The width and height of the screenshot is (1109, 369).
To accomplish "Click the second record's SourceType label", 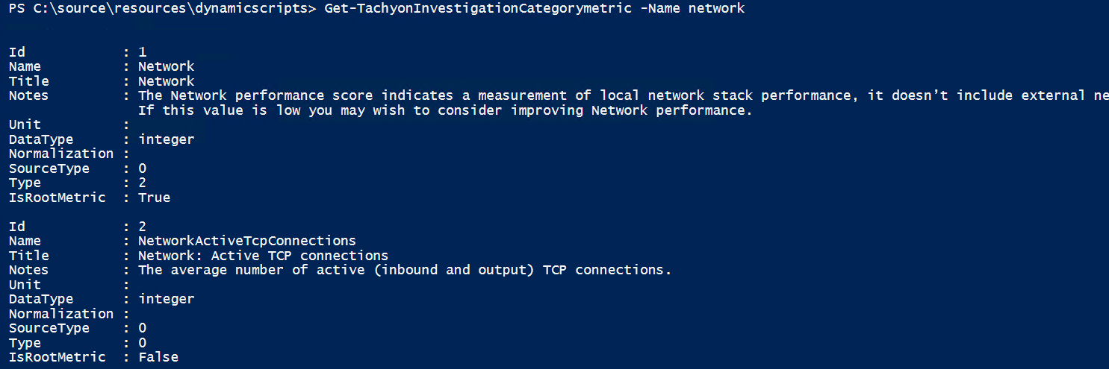I will point(49,328).
